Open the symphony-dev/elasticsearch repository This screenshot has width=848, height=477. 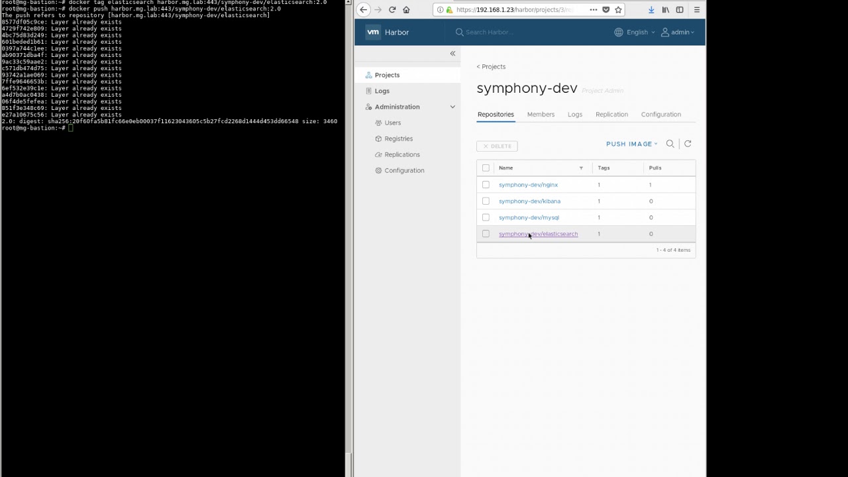point(538,234)
